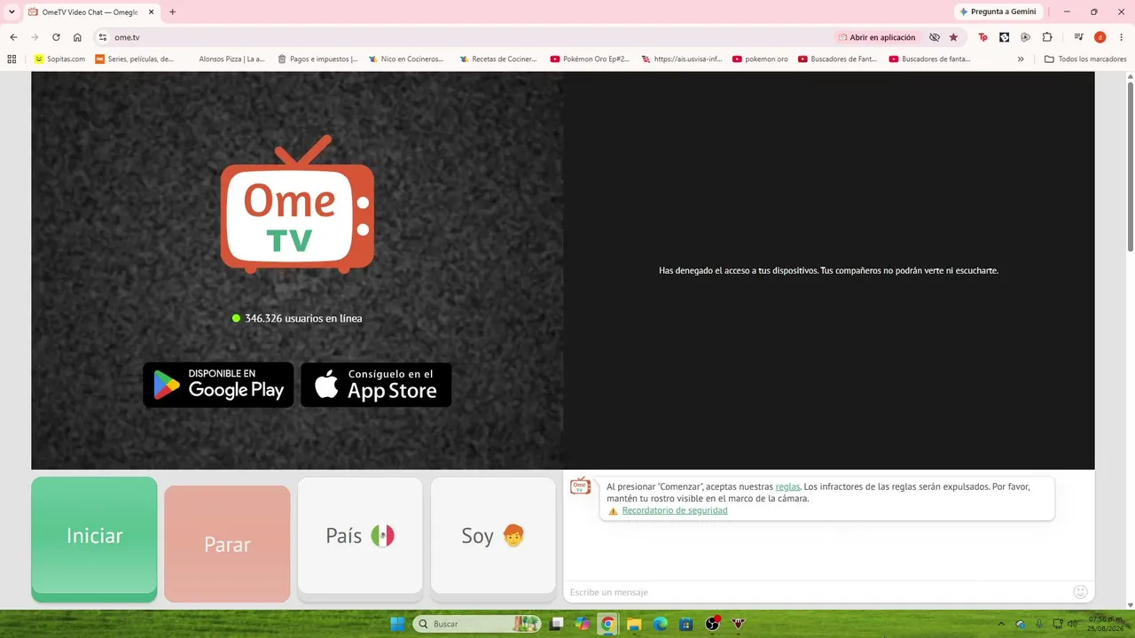Image resolution: width=1135 pixels, height=638 pixels.
Task: Expand the tab search dropdown
Action: tap(12, 12)
